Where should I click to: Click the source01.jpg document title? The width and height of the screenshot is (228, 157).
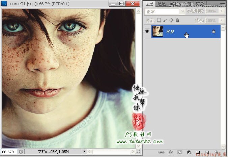click(x=39, y=4)
